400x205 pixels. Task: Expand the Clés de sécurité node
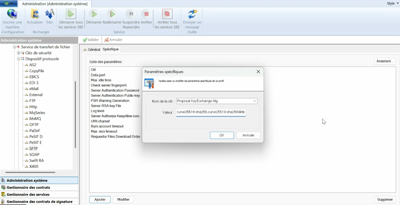pyautogui.click(x=19, y=53)
